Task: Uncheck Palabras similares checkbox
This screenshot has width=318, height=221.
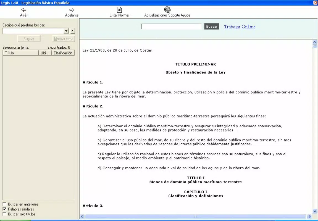Action: click(4, 209)
